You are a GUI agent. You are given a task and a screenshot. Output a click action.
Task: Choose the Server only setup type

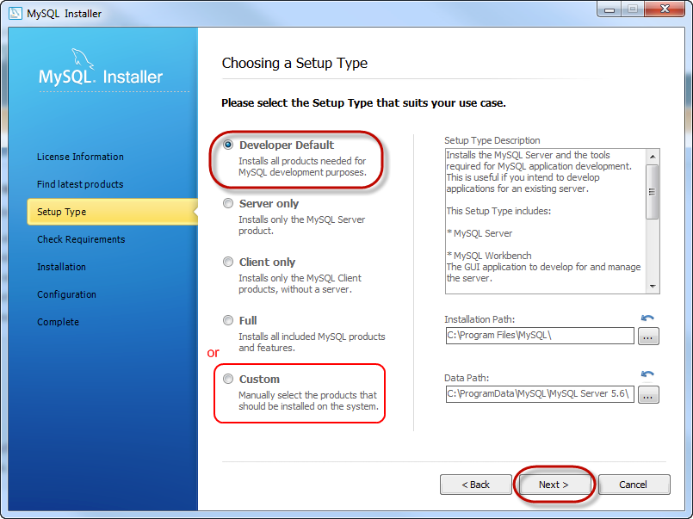228,204
